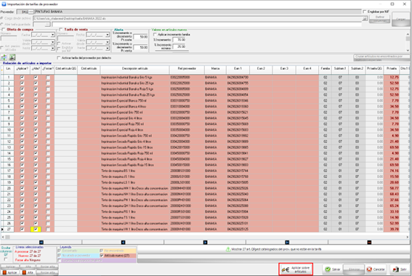Click % Incremento field showing 70.00
This screenshot has height=276, width=412.
click(179, 40)
